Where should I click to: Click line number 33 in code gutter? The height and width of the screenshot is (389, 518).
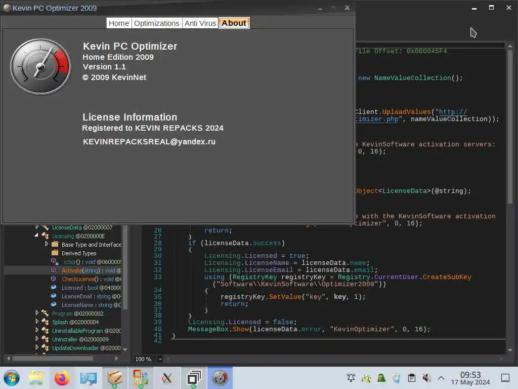[x=158, y=277]
